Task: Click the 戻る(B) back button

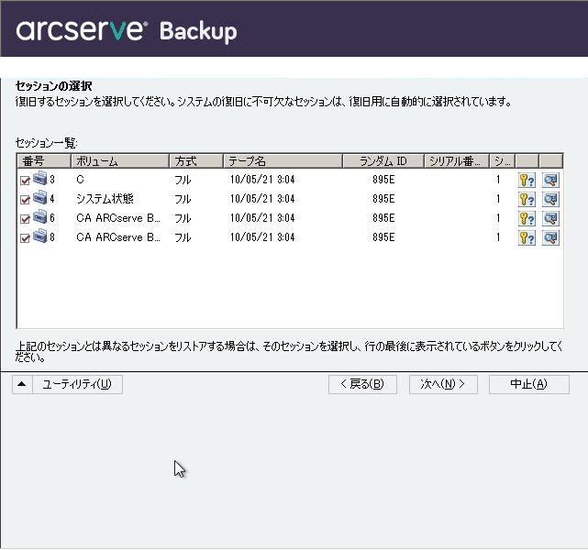Action: pyautogui.click(x=362, y=384)
